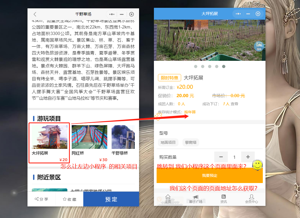300x218 pixels.
Task: Switch to the 会员中心 member center tab
Action: [251, 199]
